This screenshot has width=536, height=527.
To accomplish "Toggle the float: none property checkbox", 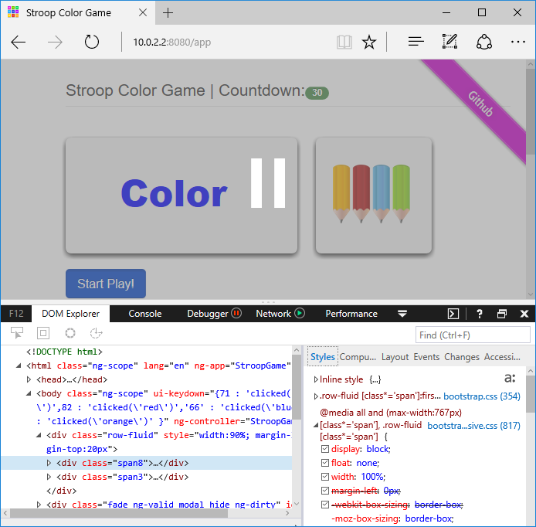I will 325,463.
